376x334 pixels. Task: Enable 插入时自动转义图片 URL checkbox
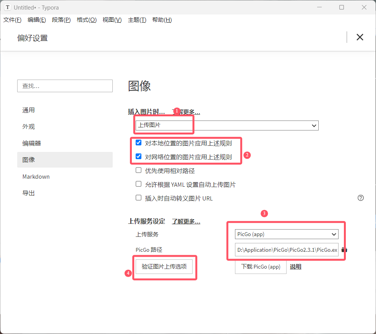coord(138,198)
